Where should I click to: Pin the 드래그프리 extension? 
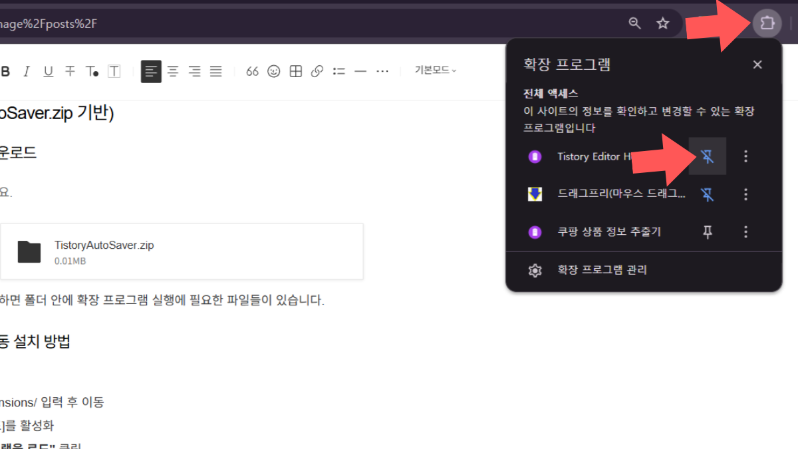[708, 194]
